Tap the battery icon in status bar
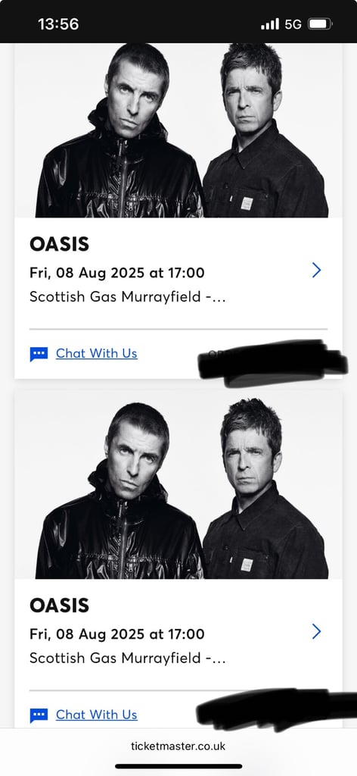The image size is (357, 776). (x=320, y=23)
